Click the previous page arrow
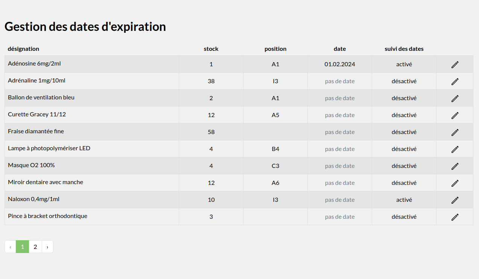The width and height of the screenshot is (479, 279). pos(10,247)
